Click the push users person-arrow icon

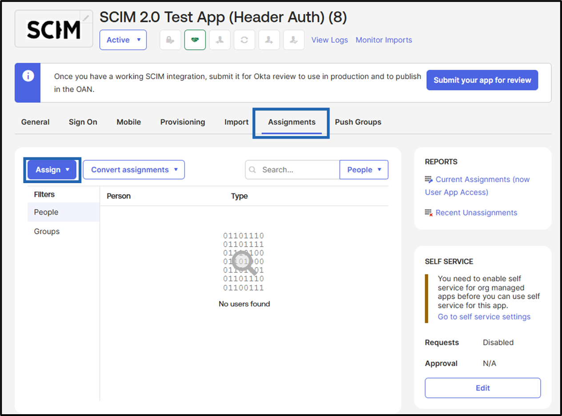tap(269, 40)
